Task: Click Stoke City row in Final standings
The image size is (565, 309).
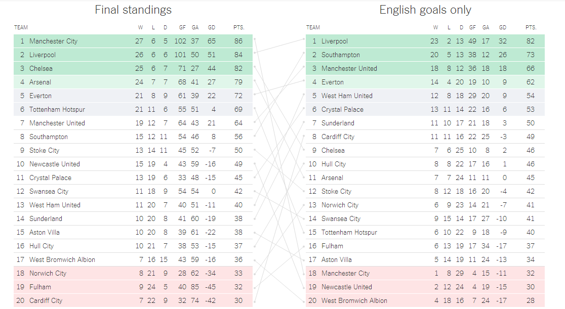Action: (x=133, y=150)
